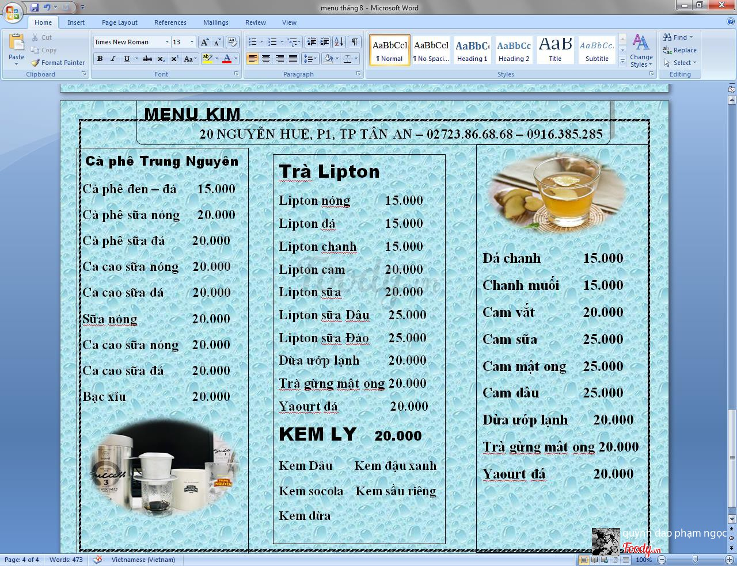Open the Insert ribbon tab

point(76,22)
